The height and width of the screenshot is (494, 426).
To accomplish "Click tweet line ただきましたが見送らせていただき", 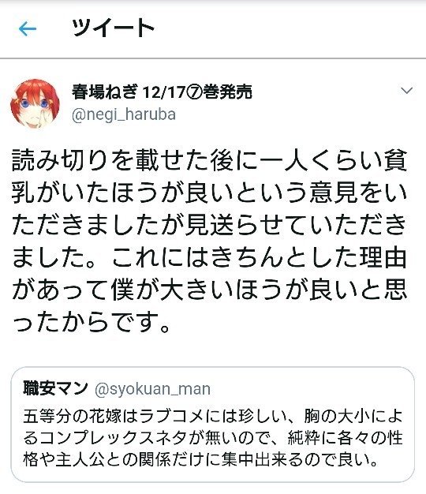I will tap(210, 225).
